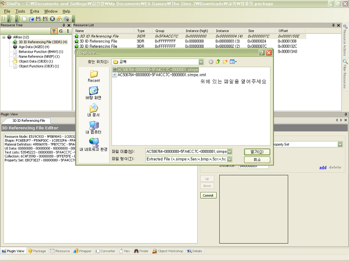Image resolution: width=349 pixels, height=261 pixels.
Task: Select the .simpe.xml file in list
Action: (x=161, y=75)
